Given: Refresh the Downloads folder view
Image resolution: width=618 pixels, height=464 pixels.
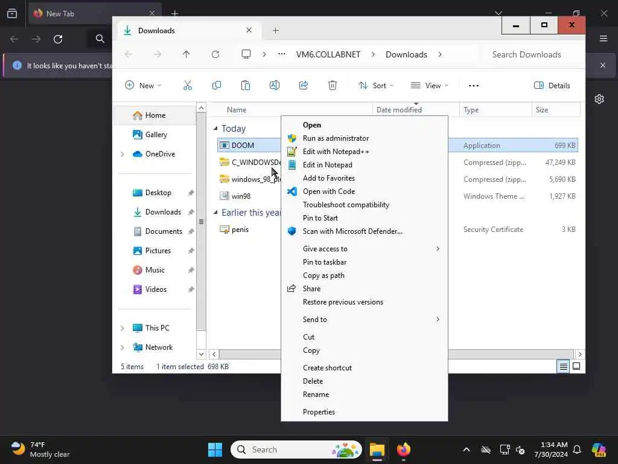Looking at the screenshot, I should click(x=215, y=54).
